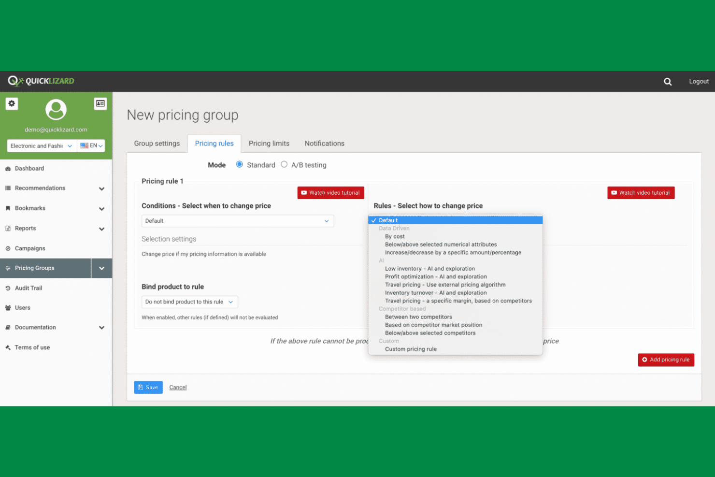The height and width of the screenshot is (477, 715).
Task: Open the Dashboard sidebar item
Action: click(x=30, y=168)
